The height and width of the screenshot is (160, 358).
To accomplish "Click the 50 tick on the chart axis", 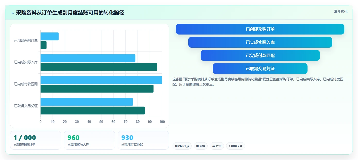I will [101, 122].
